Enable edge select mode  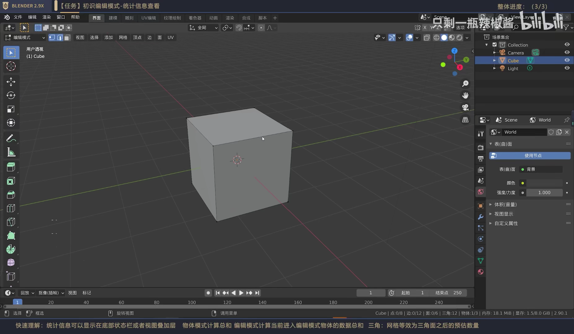(x=60, y=37)
